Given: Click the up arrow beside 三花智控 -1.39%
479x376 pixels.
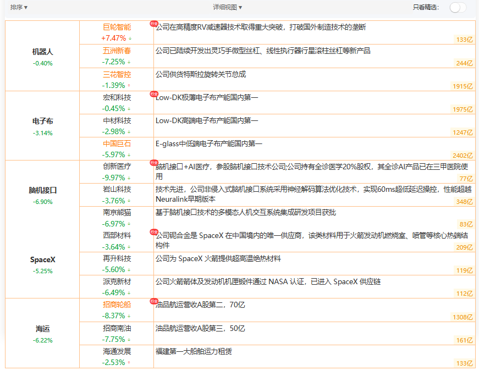Looking at the screenshot, I should pos(129,86).
